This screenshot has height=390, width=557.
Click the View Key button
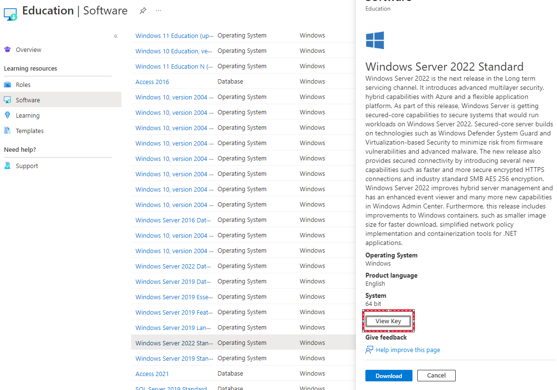click(388, 321)
